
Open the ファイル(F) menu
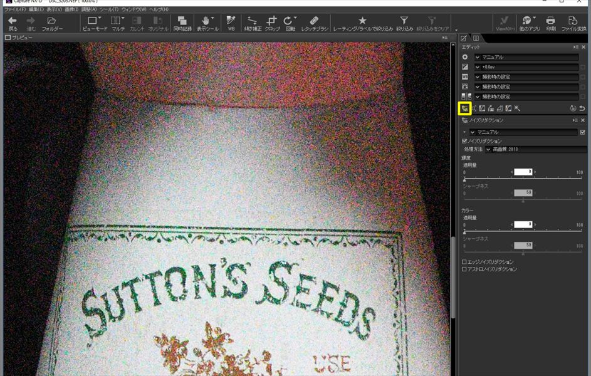point(15,9)
